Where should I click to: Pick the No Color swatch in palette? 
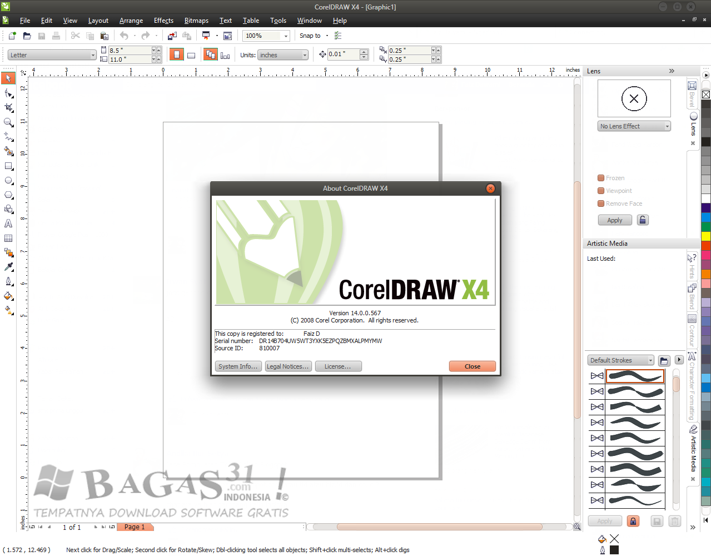(706, 95)
